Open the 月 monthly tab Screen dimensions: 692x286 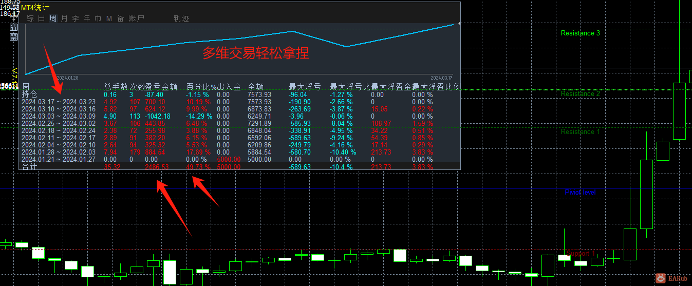click(64, 18)
